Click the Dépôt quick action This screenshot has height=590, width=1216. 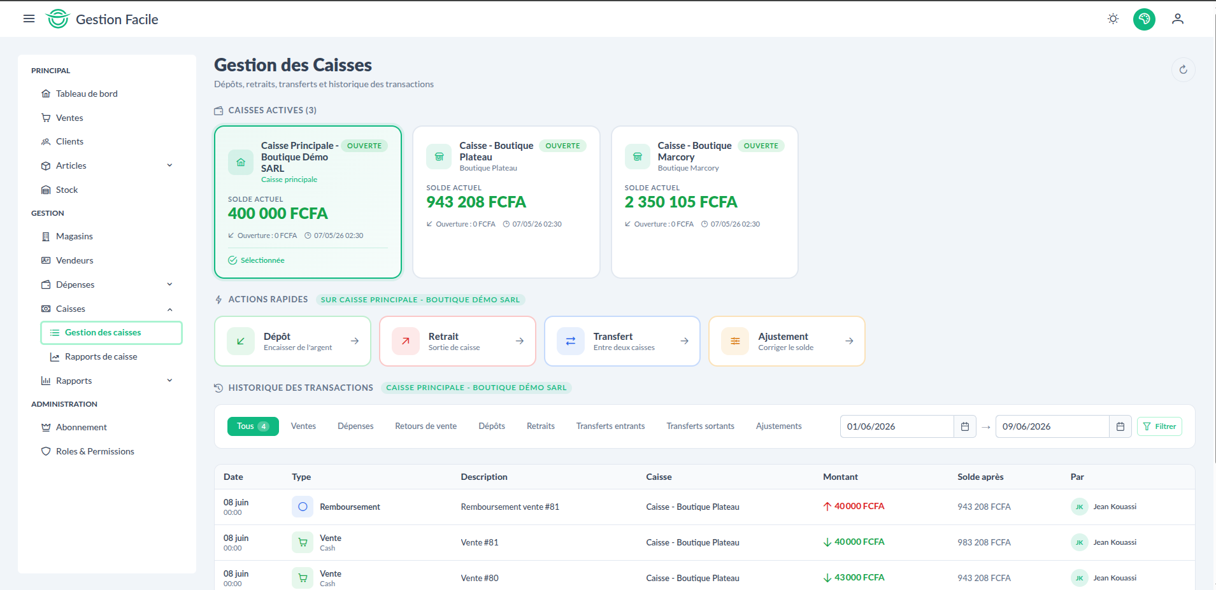(x=292, y=341)
